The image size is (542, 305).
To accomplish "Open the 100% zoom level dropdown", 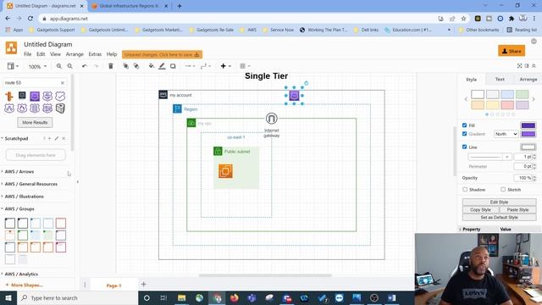I will (x=37, y=66).
